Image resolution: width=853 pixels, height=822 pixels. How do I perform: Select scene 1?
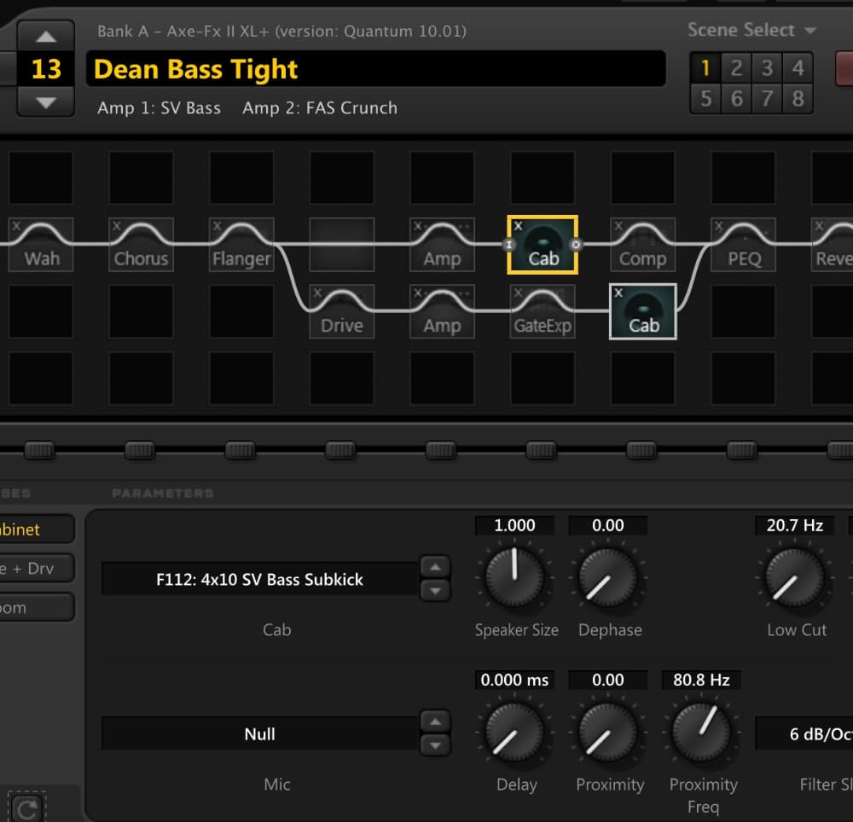point(705,68)
